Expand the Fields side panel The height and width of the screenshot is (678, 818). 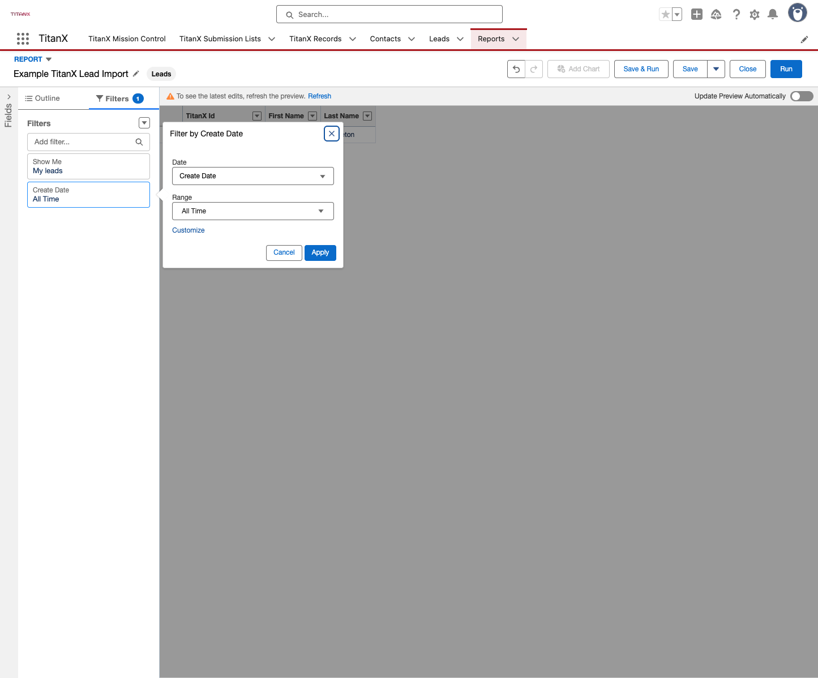click(8, 97)
